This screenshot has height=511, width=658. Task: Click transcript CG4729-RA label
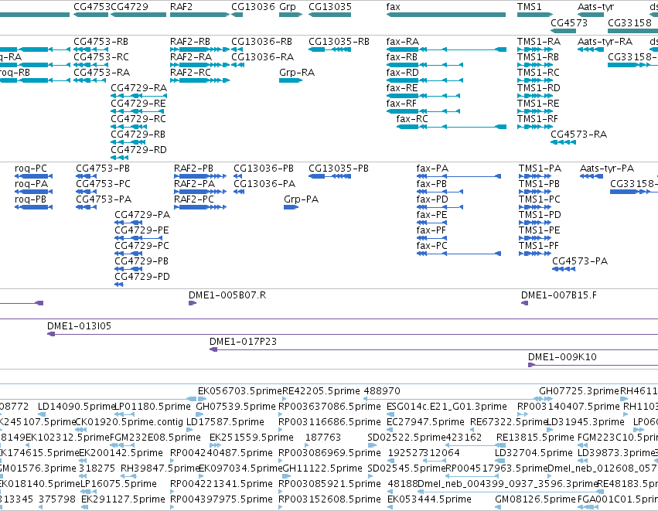[139, 88]
